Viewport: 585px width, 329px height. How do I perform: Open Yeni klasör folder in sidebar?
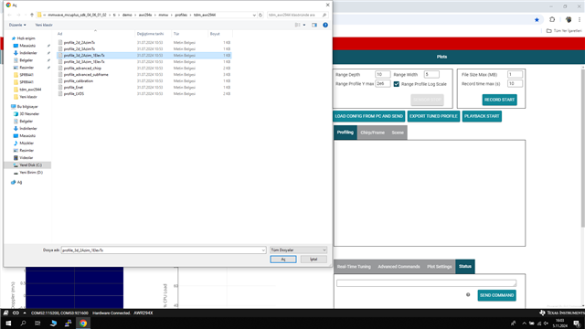tap(28, 97)
